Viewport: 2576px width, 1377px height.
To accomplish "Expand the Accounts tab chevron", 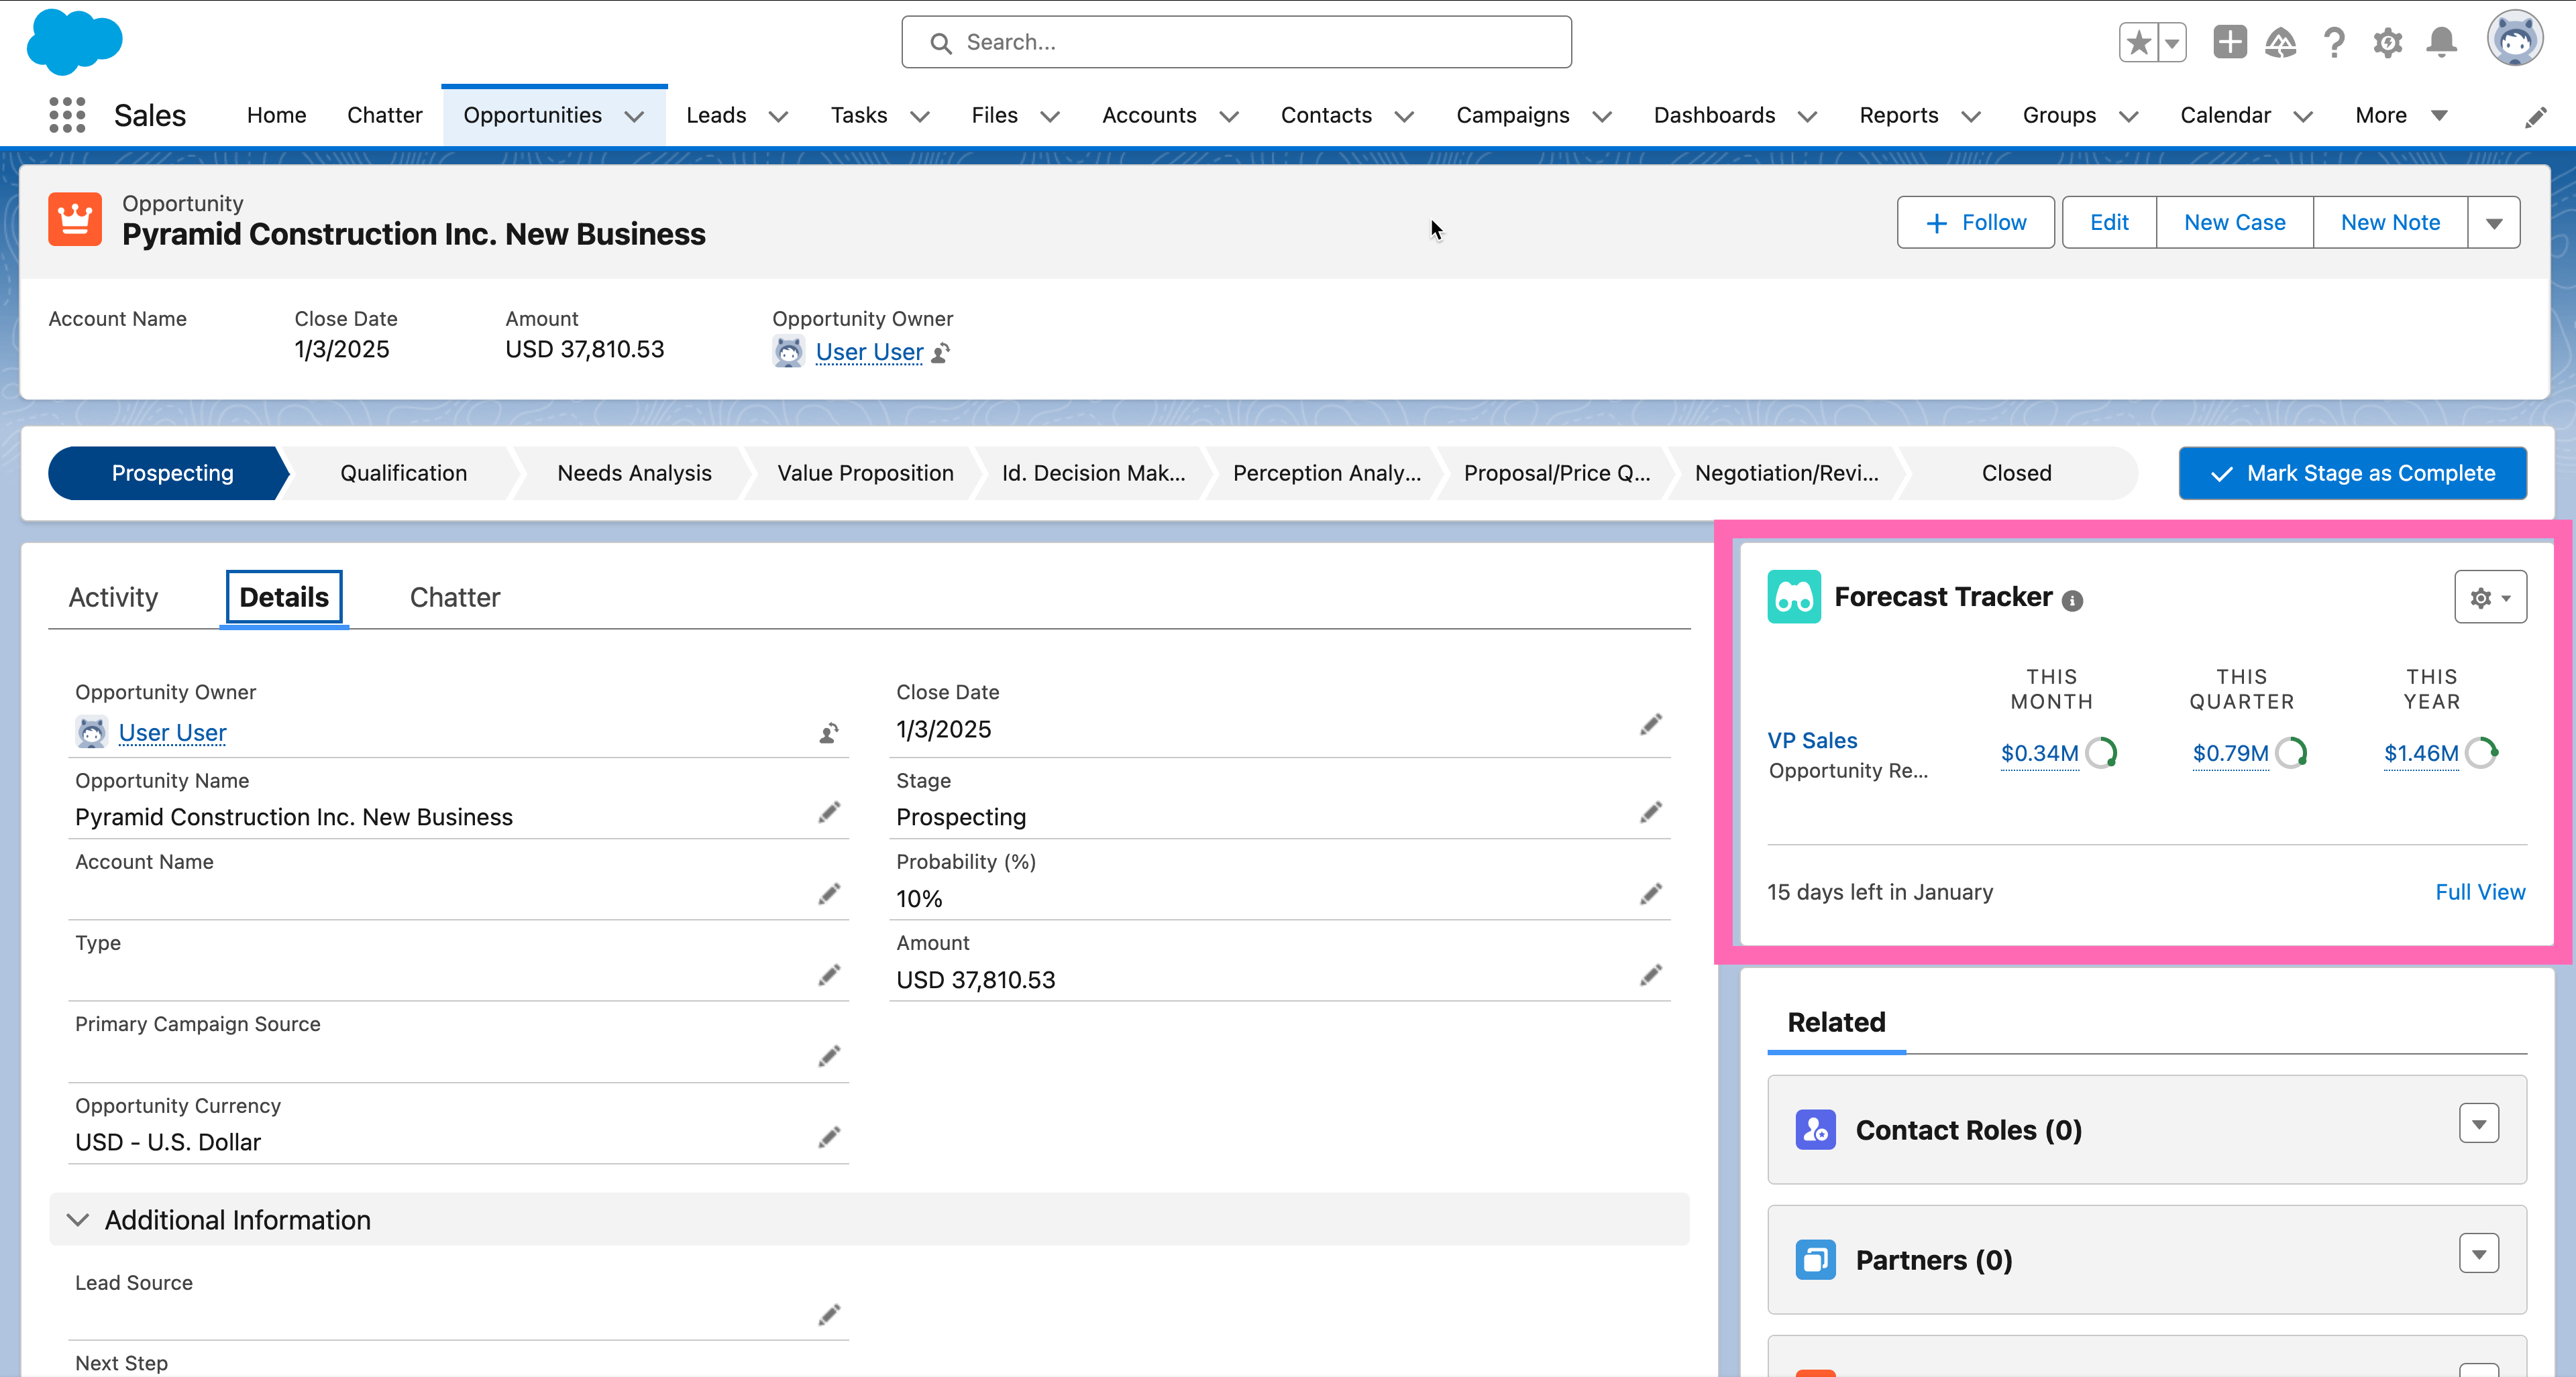I will click(x=1229, y=116).
